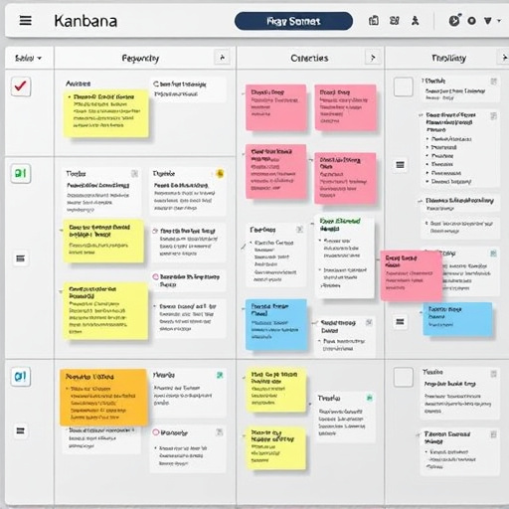The image size is (509, 509).
Task: Toggle the red checkmark checkbox in first row
Action: [21, 86]
